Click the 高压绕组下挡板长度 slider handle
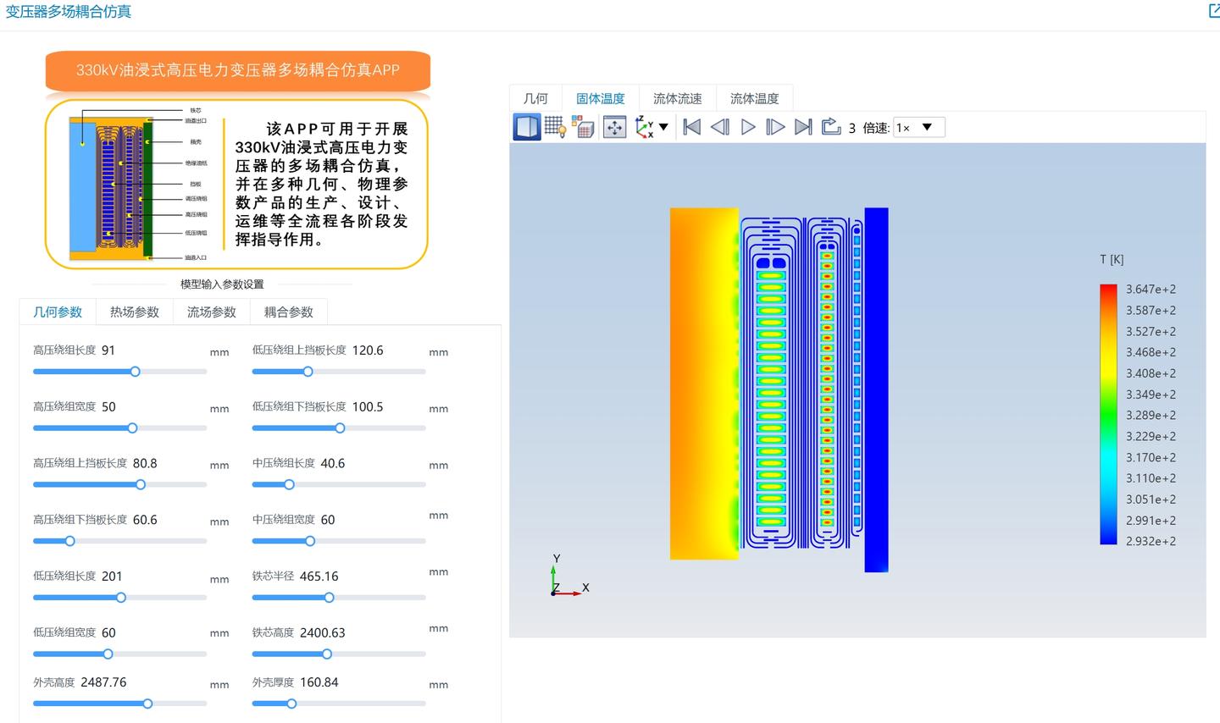 [x=70, y=541]
